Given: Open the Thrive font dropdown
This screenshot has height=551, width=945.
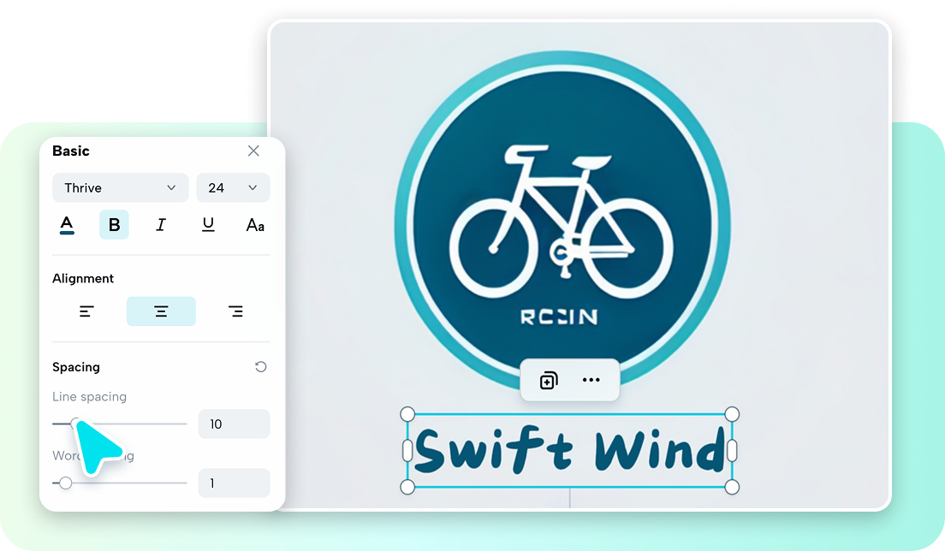Looking at the screenshot, I should click(x=121, y=188).
